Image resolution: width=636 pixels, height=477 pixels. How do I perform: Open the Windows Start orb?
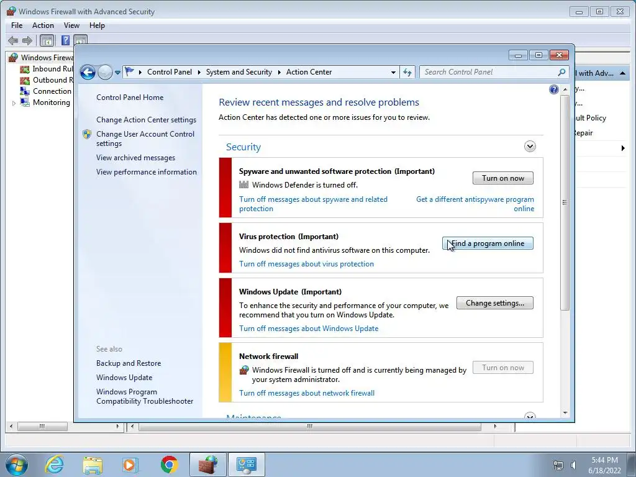click(17, 465)
